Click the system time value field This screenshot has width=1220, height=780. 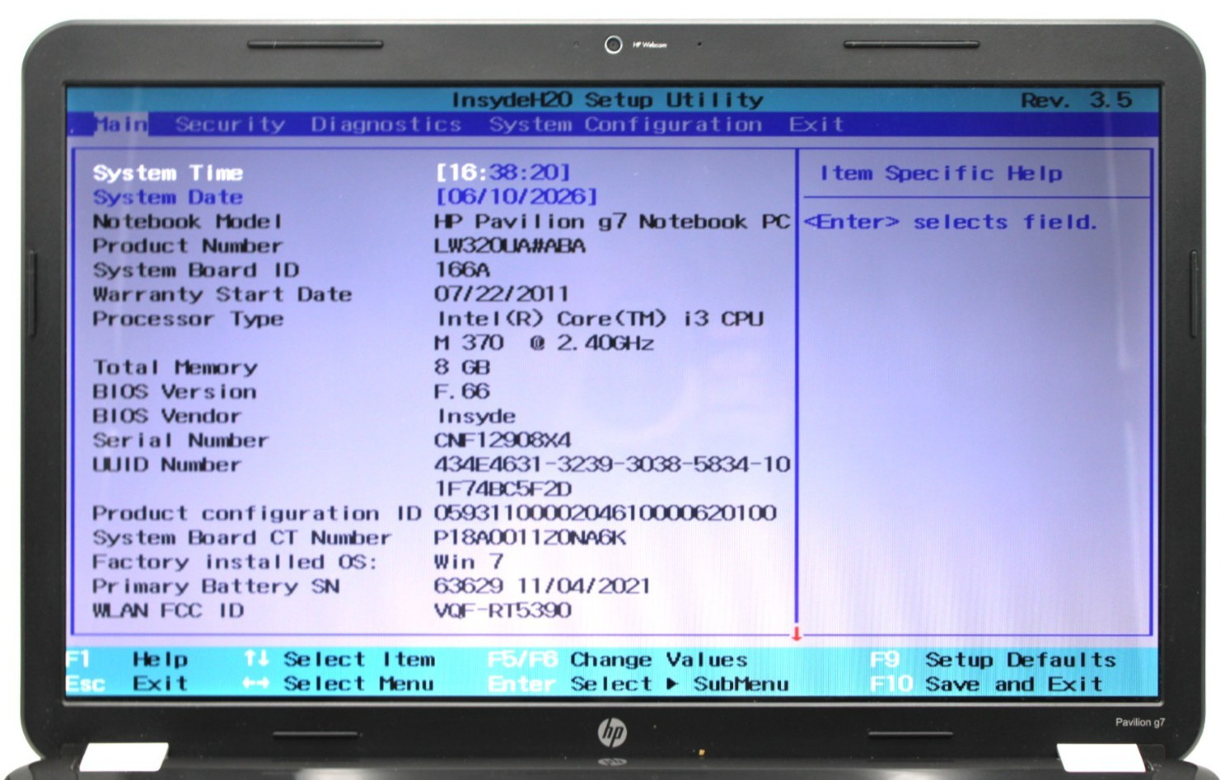pyautogui.click(x=502, y=172)
